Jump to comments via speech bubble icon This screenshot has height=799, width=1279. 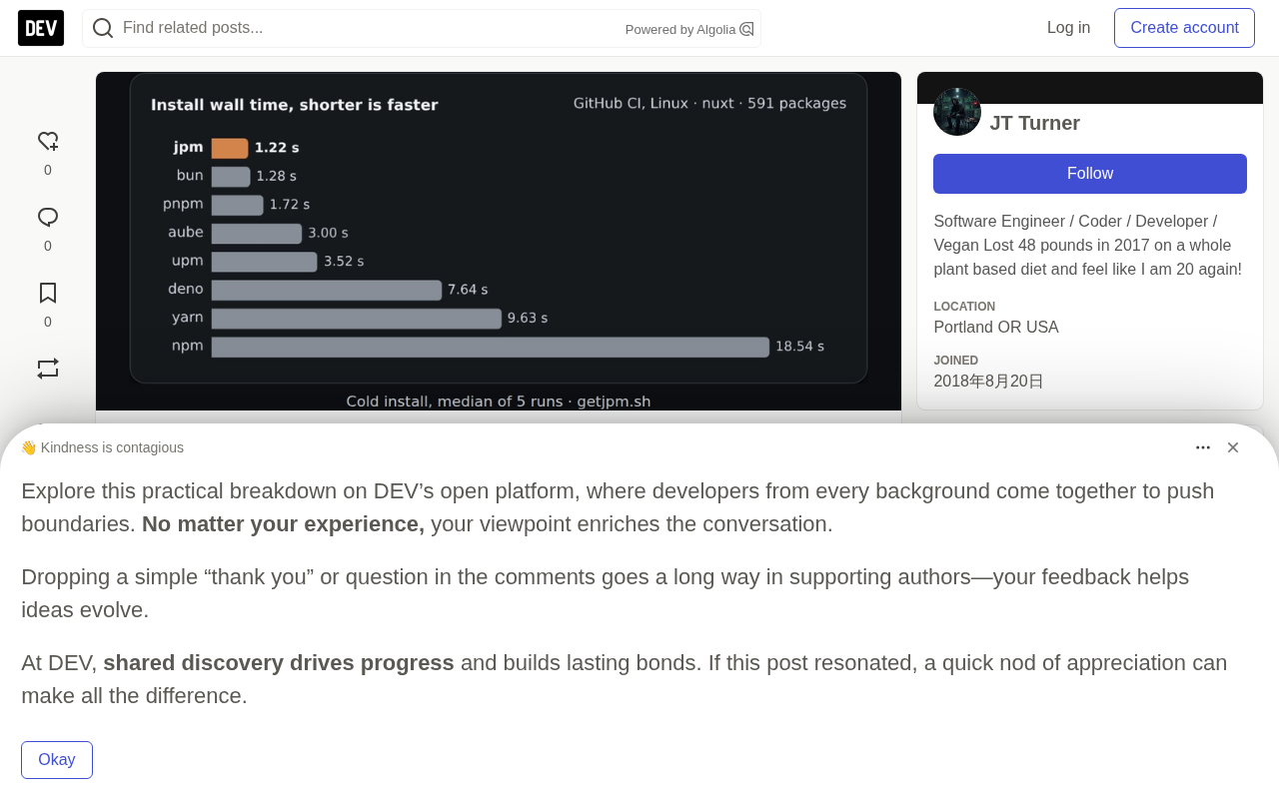pos(48,218)
